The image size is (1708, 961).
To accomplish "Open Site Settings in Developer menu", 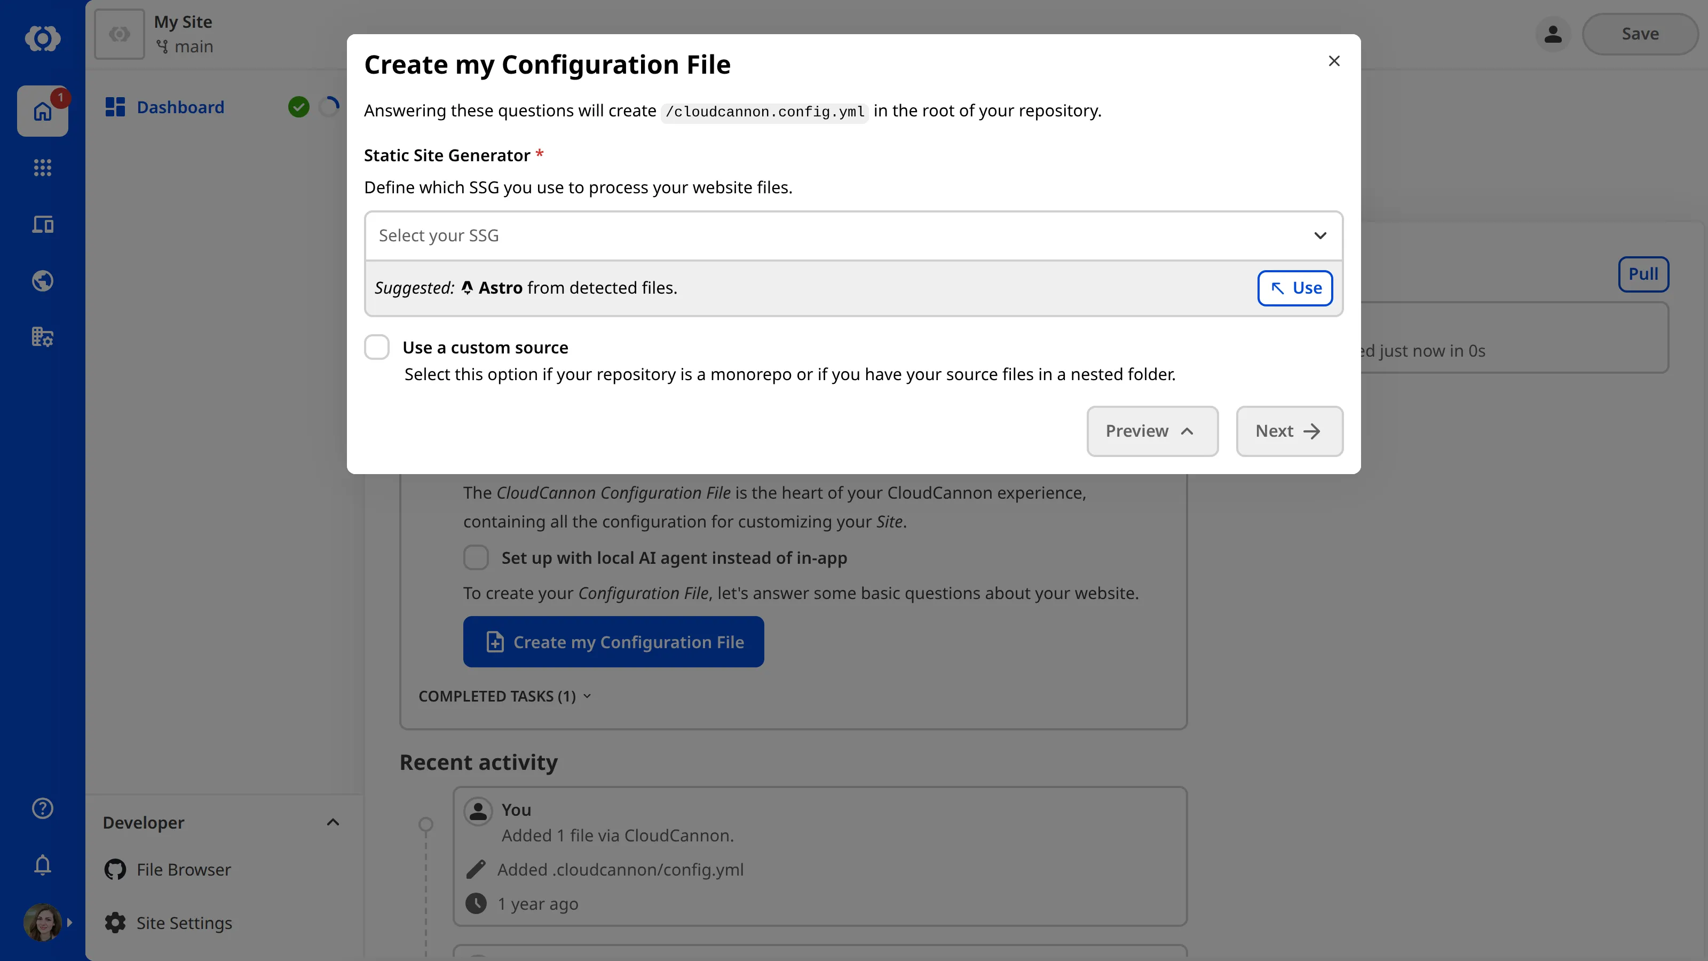I will pos(184,923).
